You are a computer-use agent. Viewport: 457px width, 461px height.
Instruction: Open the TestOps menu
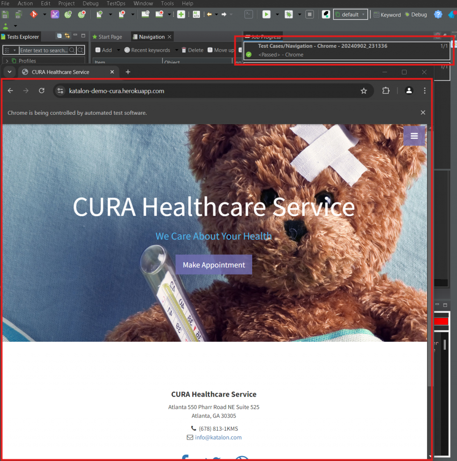click(x=116, y=4)
